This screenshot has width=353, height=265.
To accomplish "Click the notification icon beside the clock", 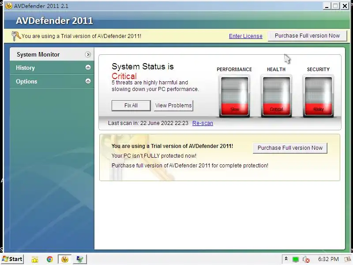I will 348,259.
